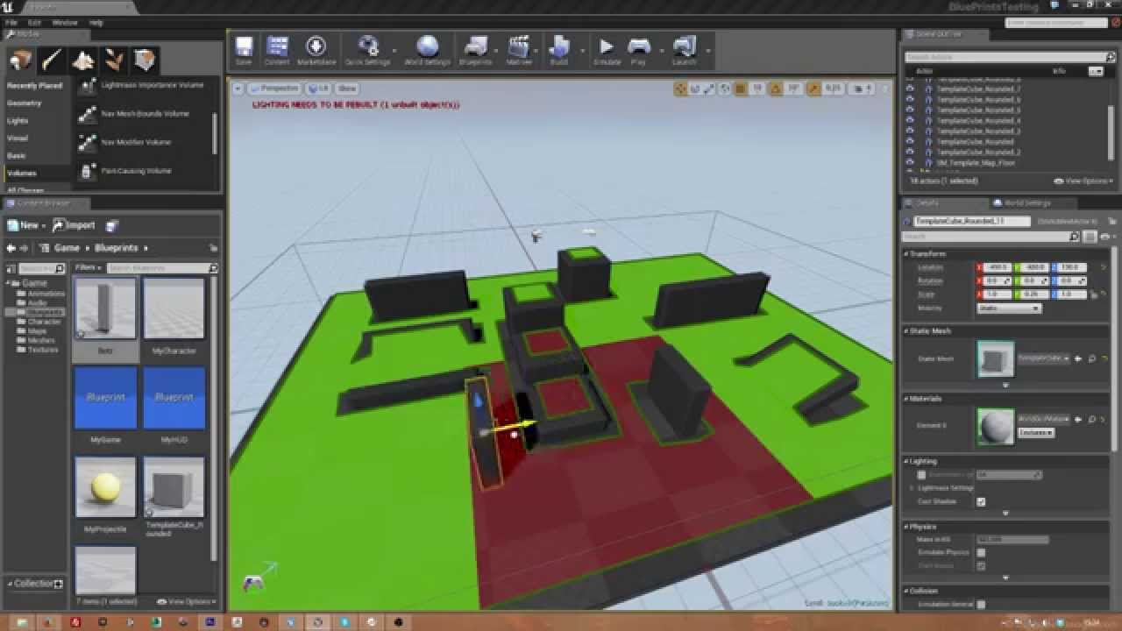Image resolution: width=1122 pixels, height=631 pixels.
Task: Select rotate gizmo icon in viewport toolbar
Action: pyautogui.click(x=695, y=89)
